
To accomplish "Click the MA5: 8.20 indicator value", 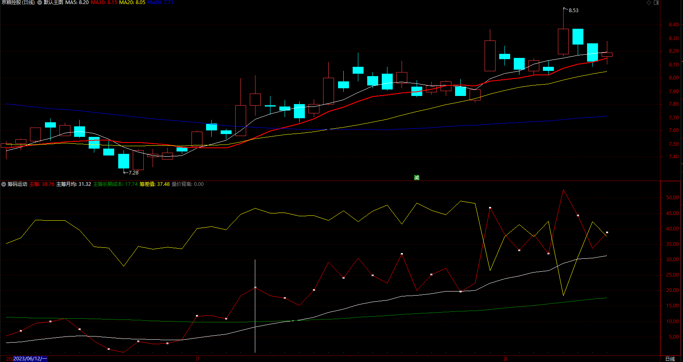I will (x=77, y=2).
